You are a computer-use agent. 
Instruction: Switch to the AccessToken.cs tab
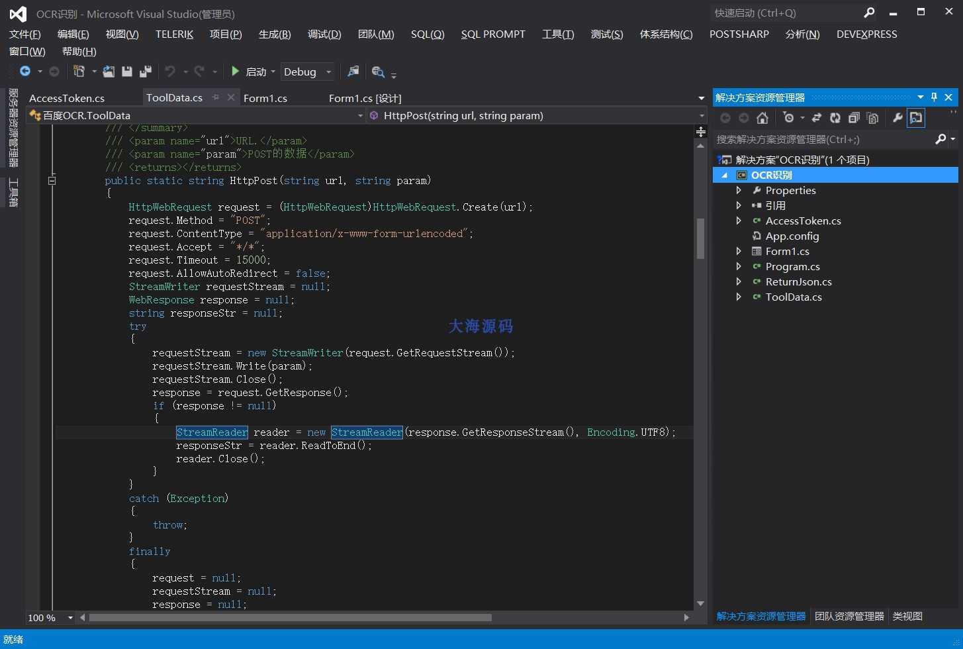pyautogui.click(x=67, y=98)
